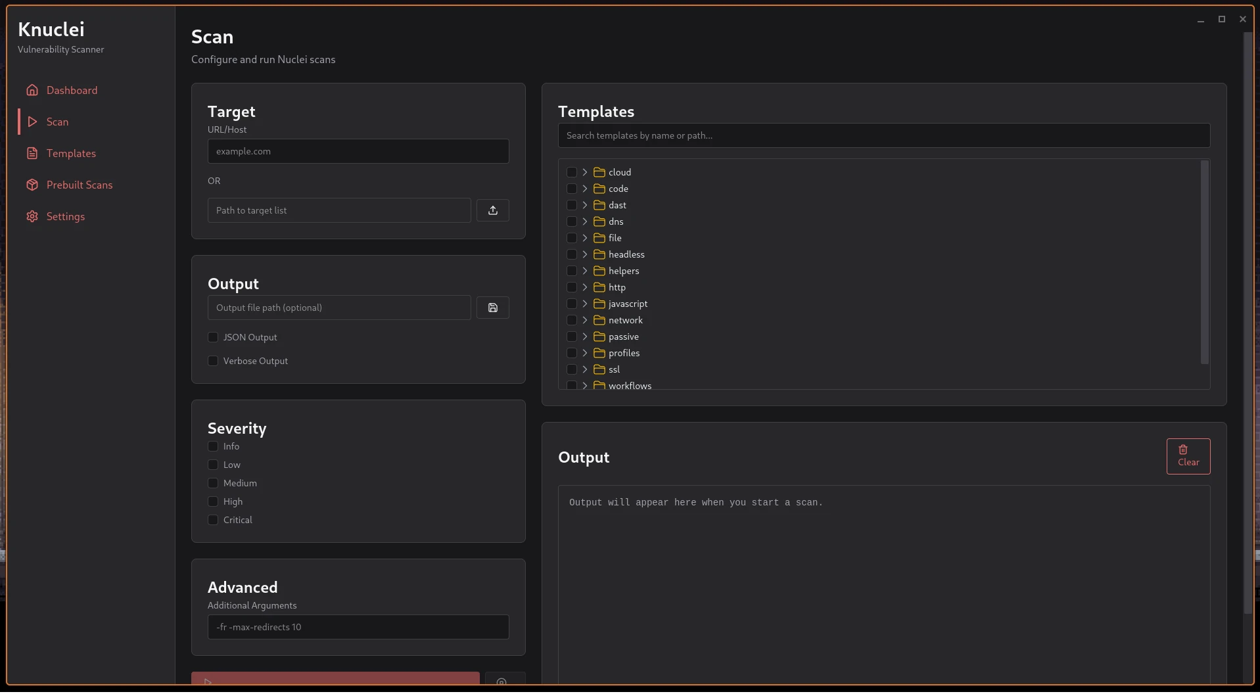Open the Prebuilt Scans page
The image size is (1260, 694).
coord(80,185)
